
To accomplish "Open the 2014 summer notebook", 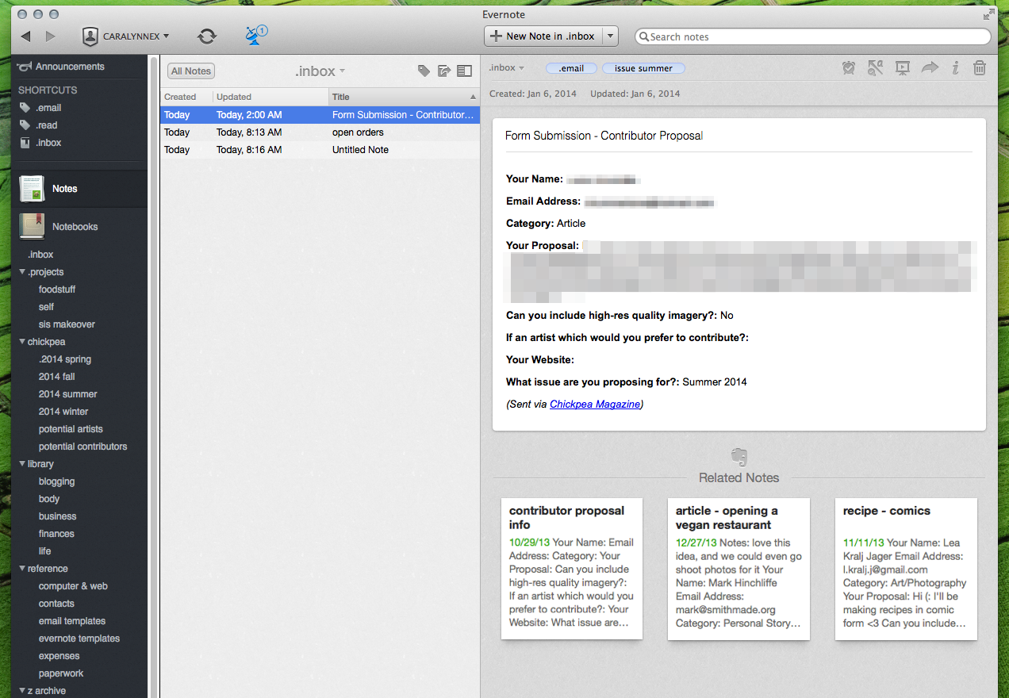I will click(68, 394).
